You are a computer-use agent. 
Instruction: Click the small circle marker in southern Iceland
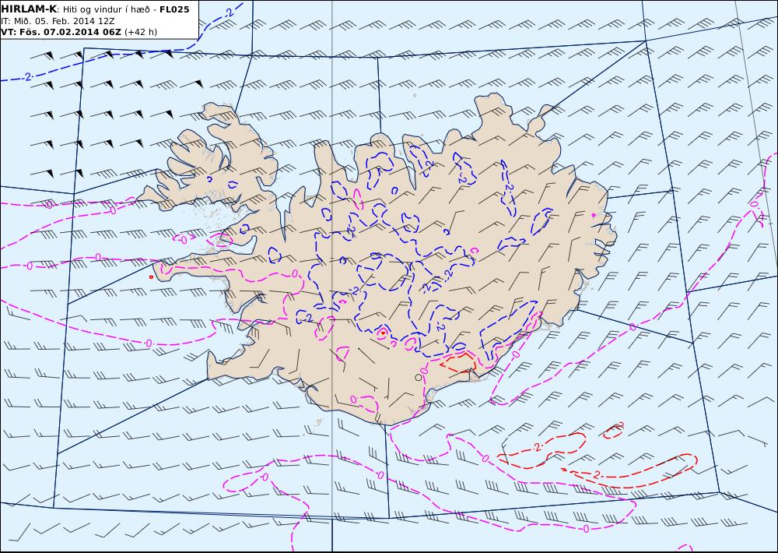[419, 378]
